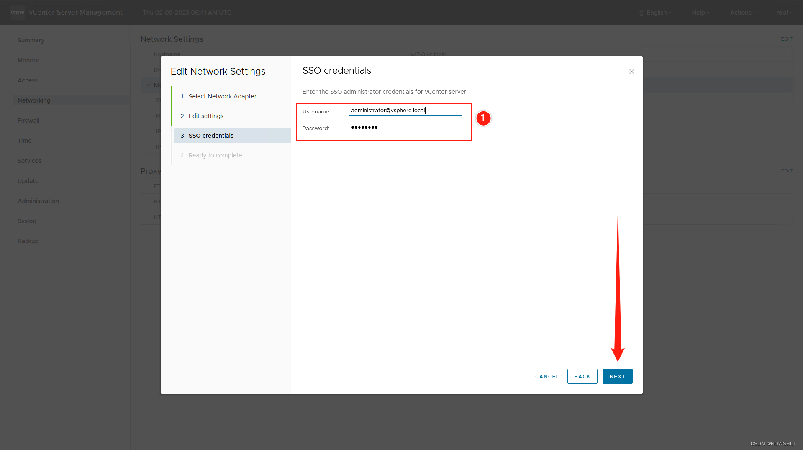The width and height of the screenshot is (803, 450).
Task: Click the SSO credentials heading
Action: 337,70
